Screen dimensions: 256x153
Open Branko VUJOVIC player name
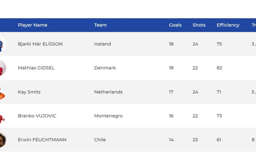pyautogui.click(x=37, y=116)
